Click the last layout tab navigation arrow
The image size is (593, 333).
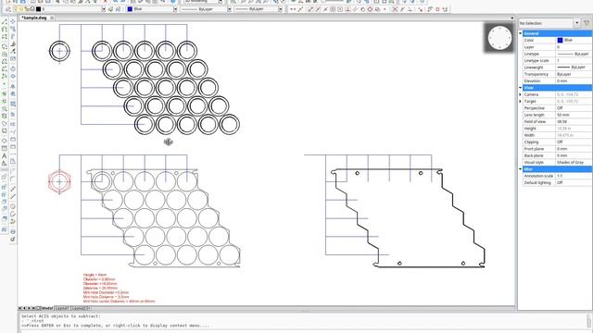click(34, 308)
